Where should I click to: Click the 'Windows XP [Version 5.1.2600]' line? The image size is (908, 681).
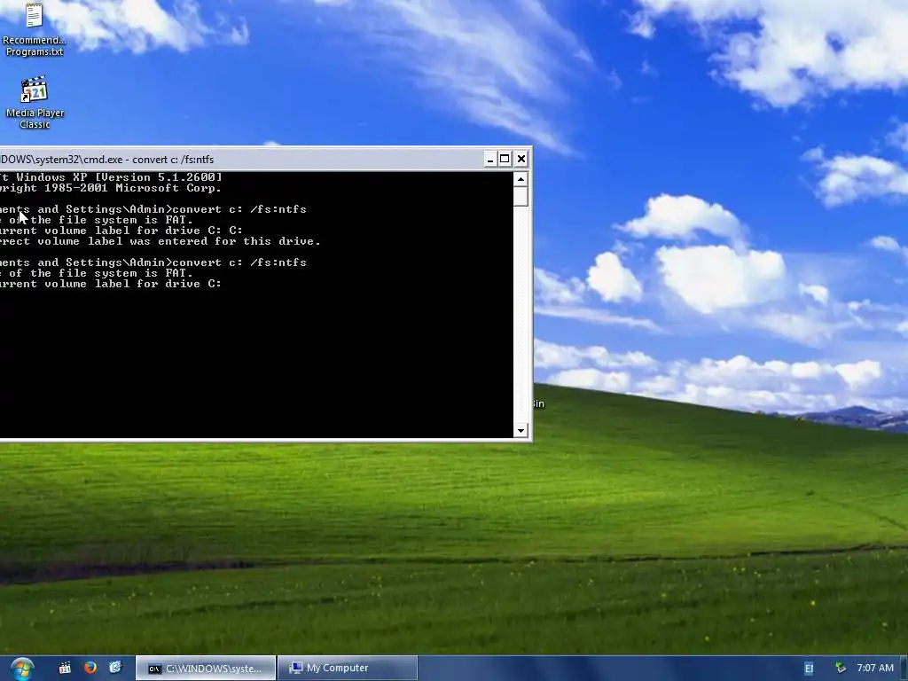point(111,177)
